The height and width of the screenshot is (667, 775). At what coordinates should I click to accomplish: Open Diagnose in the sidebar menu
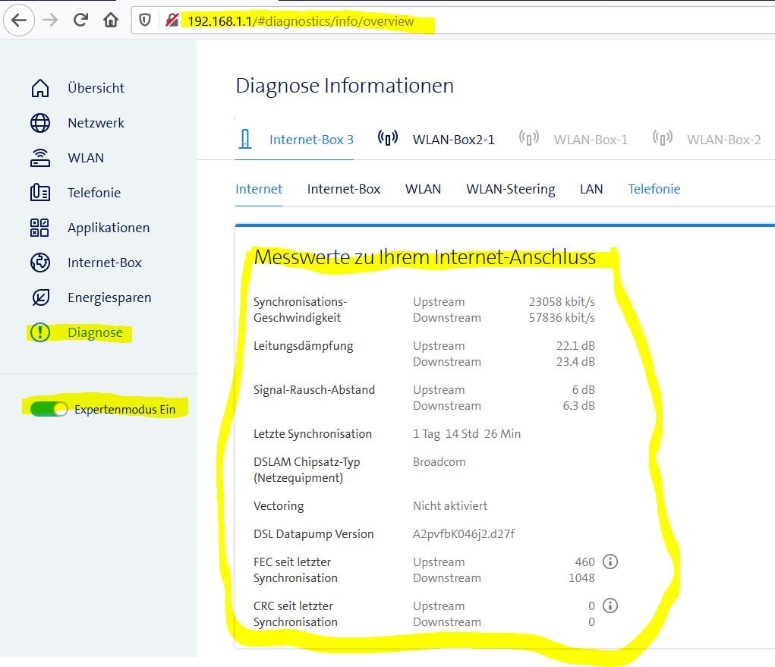point(94,332)
